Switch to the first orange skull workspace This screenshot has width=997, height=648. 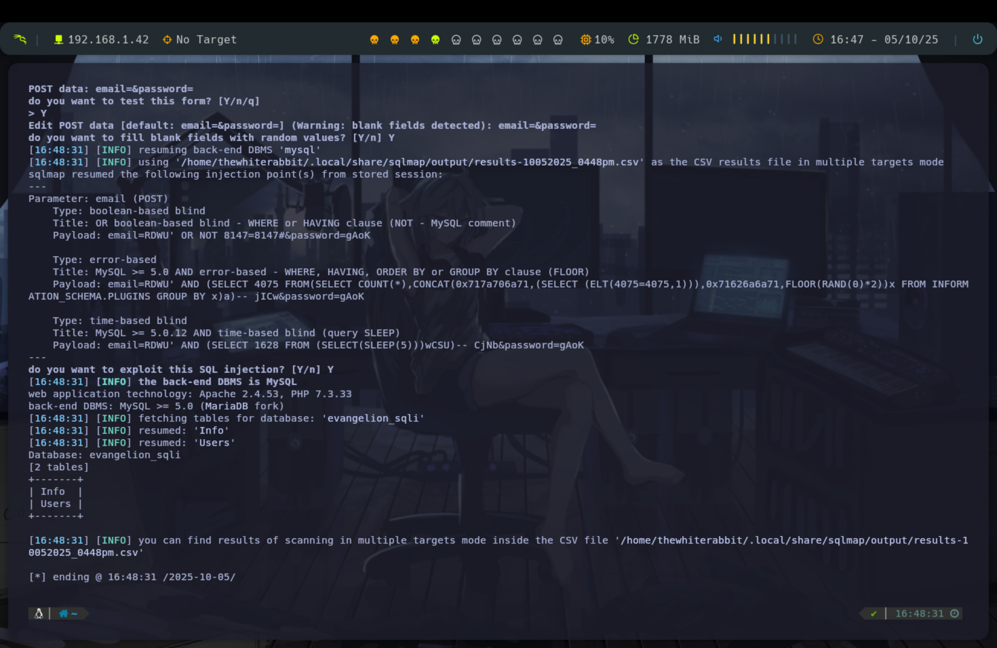point(374,39)
